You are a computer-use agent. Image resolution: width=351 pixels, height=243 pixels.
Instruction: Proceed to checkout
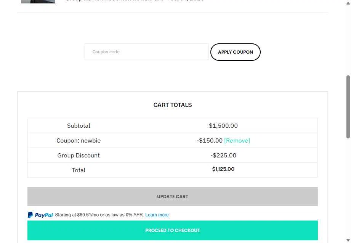(x=172, y=230)
